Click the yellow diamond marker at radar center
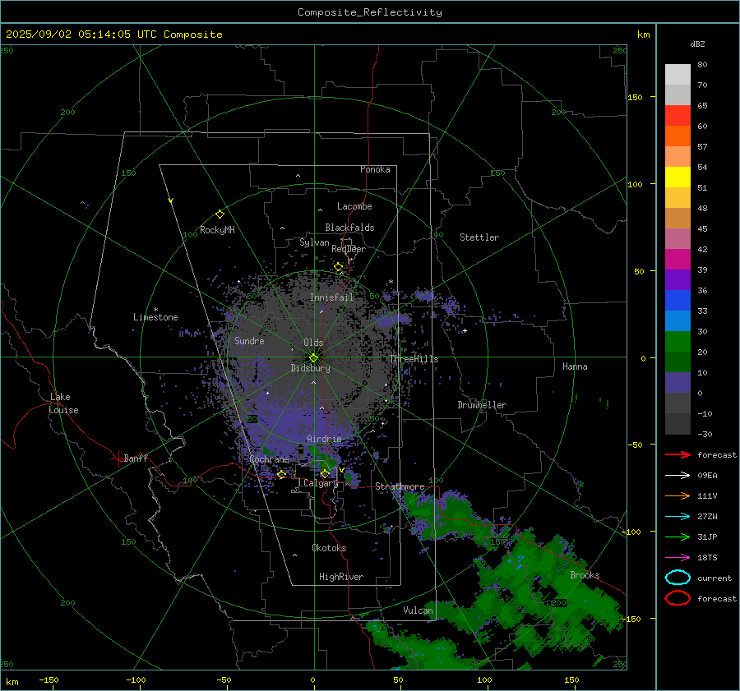The height and width of the screenshot is (691, 740). pyautogui.click(x=313, y=358)
